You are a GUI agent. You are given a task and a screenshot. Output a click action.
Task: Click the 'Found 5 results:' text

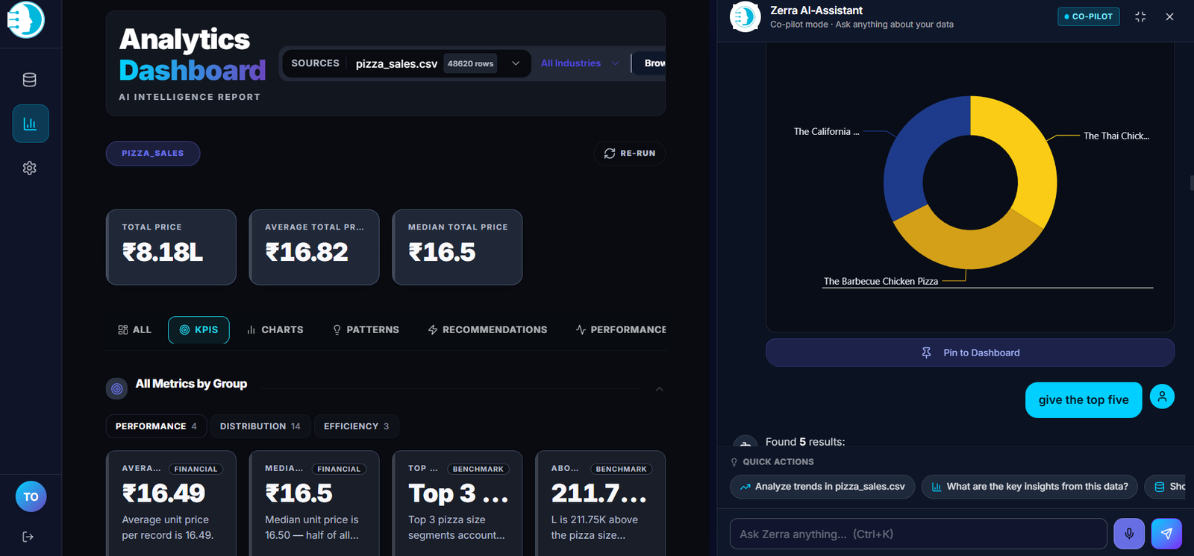[x=805, y=442]
